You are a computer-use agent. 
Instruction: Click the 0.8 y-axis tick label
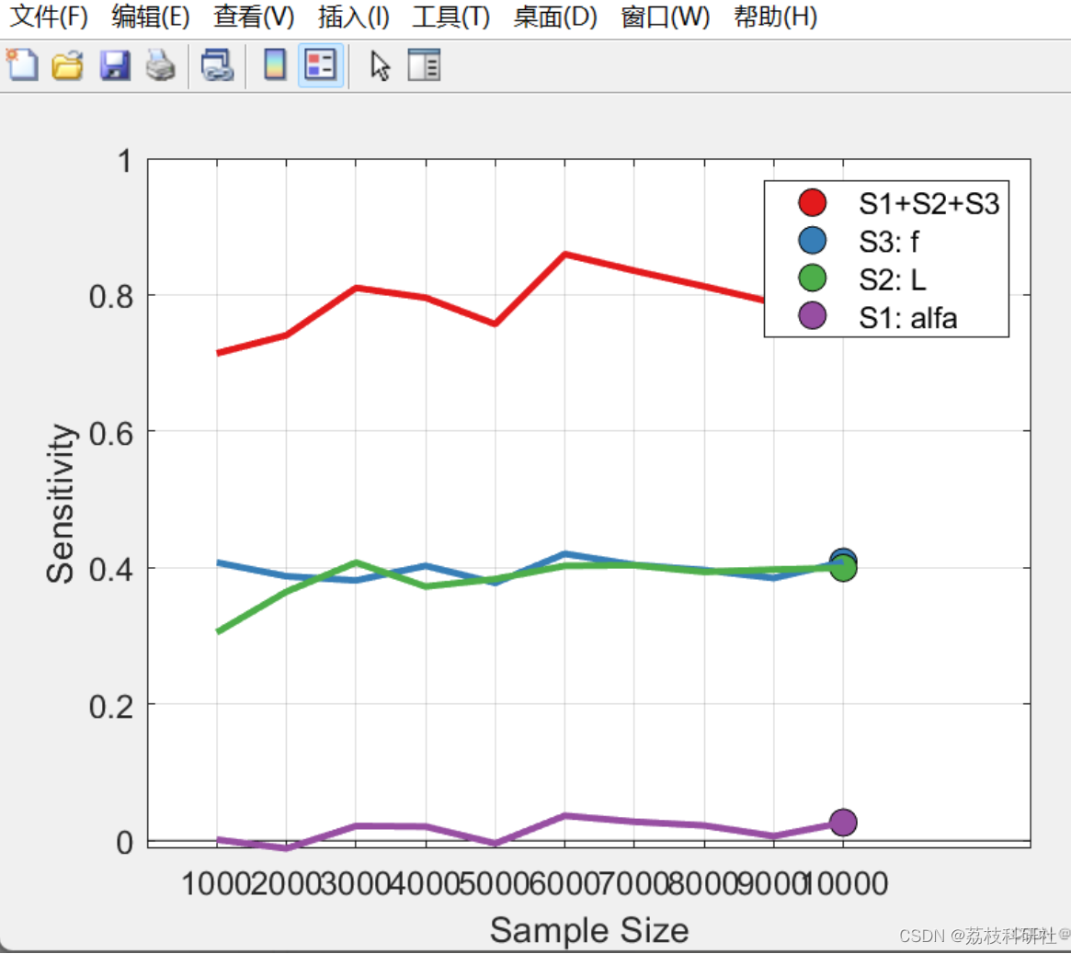tap(110, 296)
